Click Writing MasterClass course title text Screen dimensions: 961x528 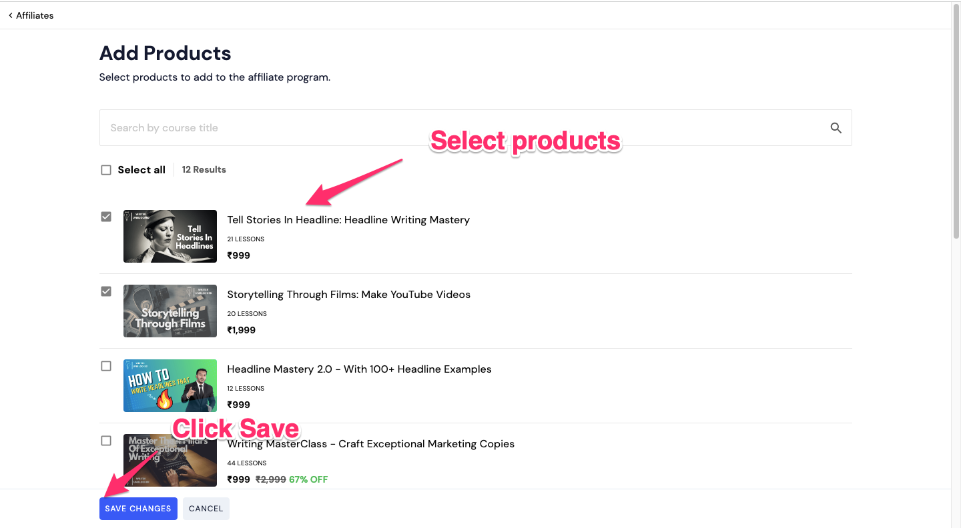click(x=371, y=444)
